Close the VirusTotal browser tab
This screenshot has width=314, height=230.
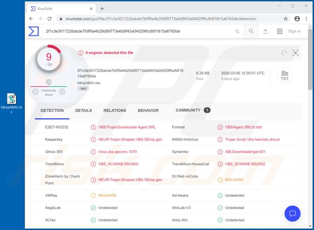coord(91,9)
